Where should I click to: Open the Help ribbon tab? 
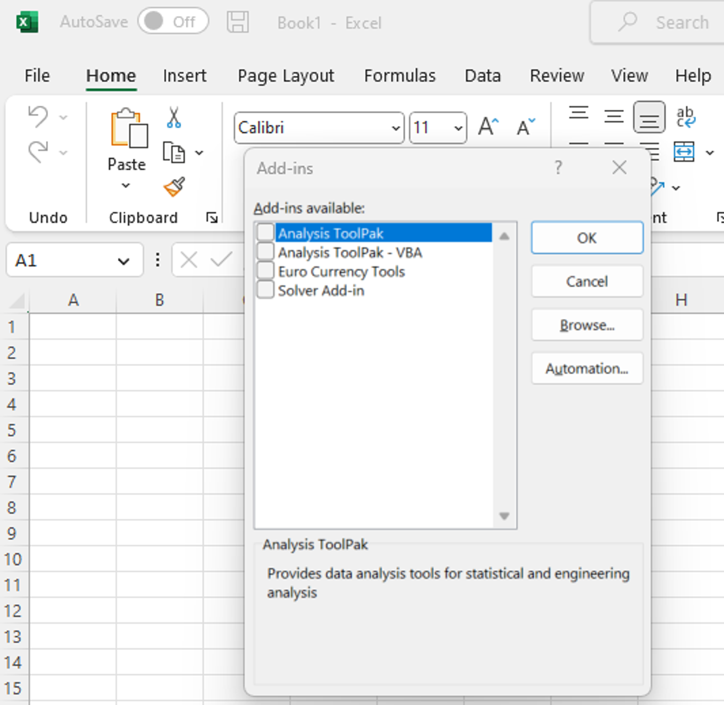click(x=693, y=76)
